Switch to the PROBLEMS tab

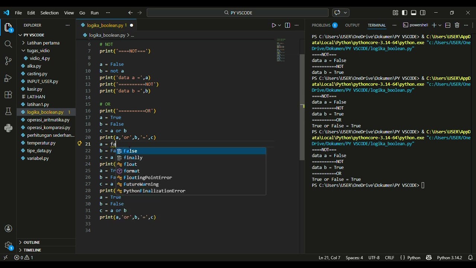point(321,25)
